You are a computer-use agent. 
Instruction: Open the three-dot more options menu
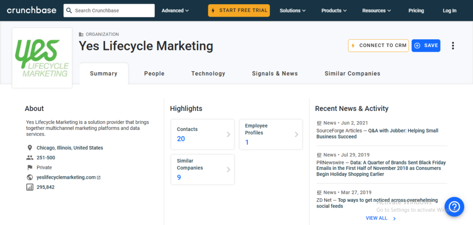pyautogui.click(x=453, y=46)
